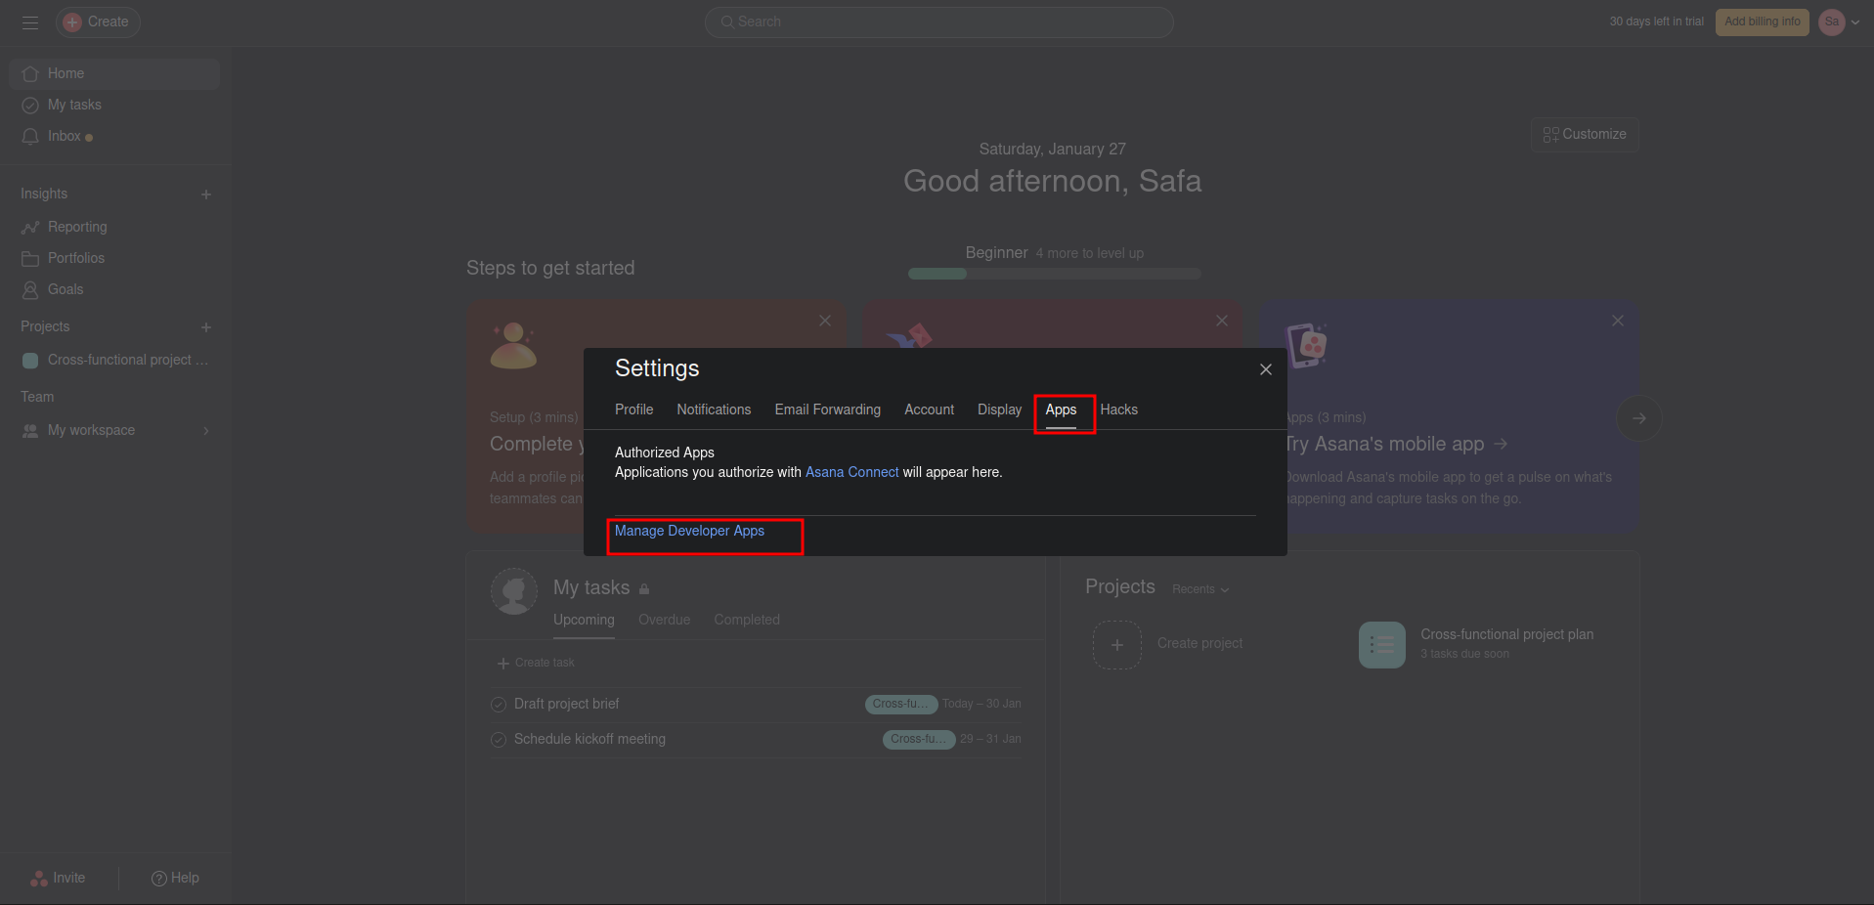Image resolution: width=1874 pixels, height=905 pixels.
Task: Toggle the hamburger sidebar menu icon
Action: pos(30,22)
